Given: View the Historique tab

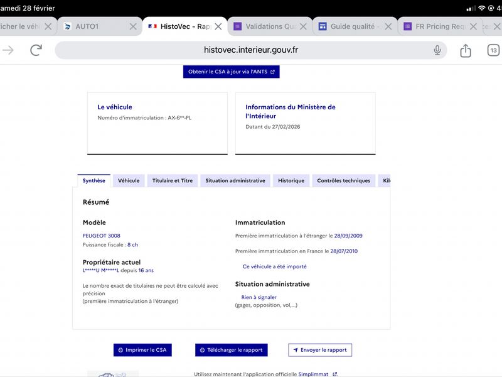Looking at the screenshot, I should pyautogui.click(x=291, y=181).
